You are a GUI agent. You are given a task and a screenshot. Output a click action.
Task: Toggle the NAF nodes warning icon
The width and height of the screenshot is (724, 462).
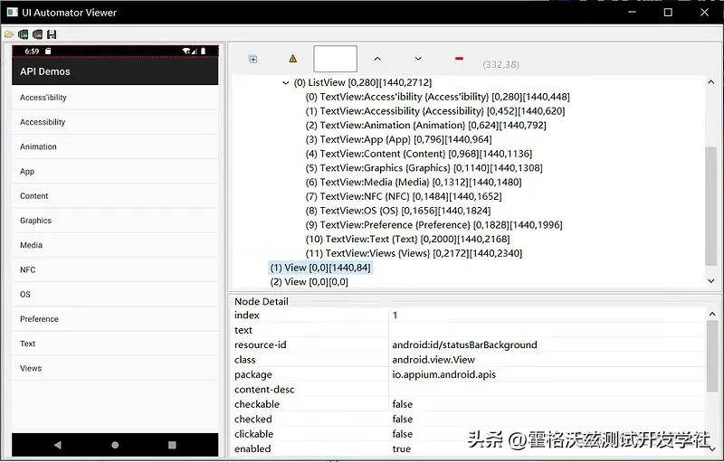pos(292,59)
